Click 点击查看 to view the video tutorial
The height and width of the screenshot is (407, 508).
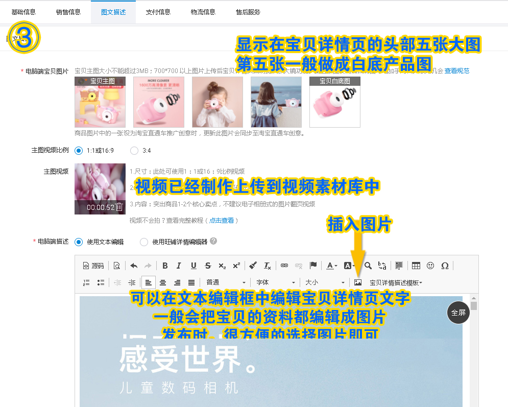pyautogui.click(x=222, y=222)
